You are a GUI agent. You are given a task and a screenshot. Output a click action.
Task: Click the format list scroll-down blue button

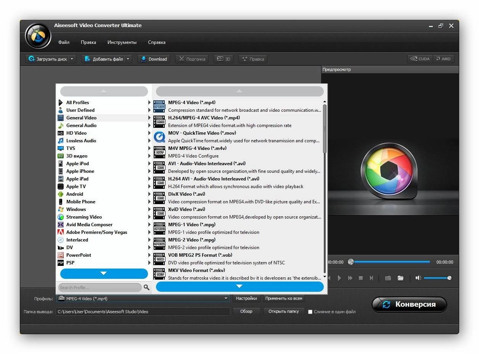click(239, 286)
